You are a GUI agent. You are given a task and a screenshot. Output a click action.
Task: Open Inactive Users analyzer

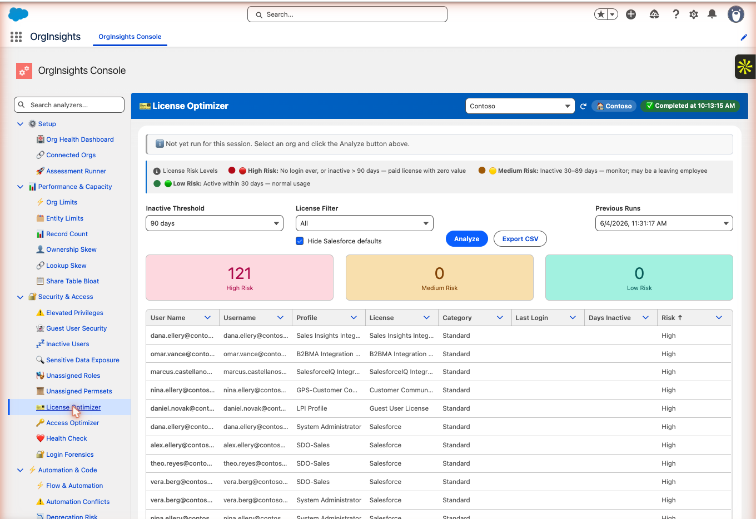67,344
